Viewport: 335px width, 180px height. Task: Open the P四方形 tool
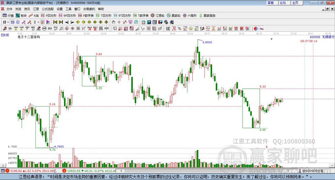(49, 16)
